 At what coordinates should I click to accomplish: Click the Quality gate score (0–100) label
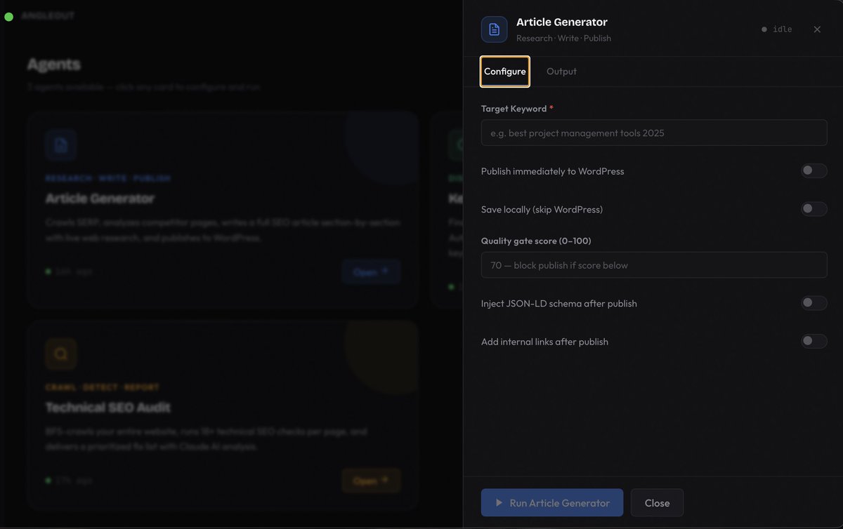536,241
